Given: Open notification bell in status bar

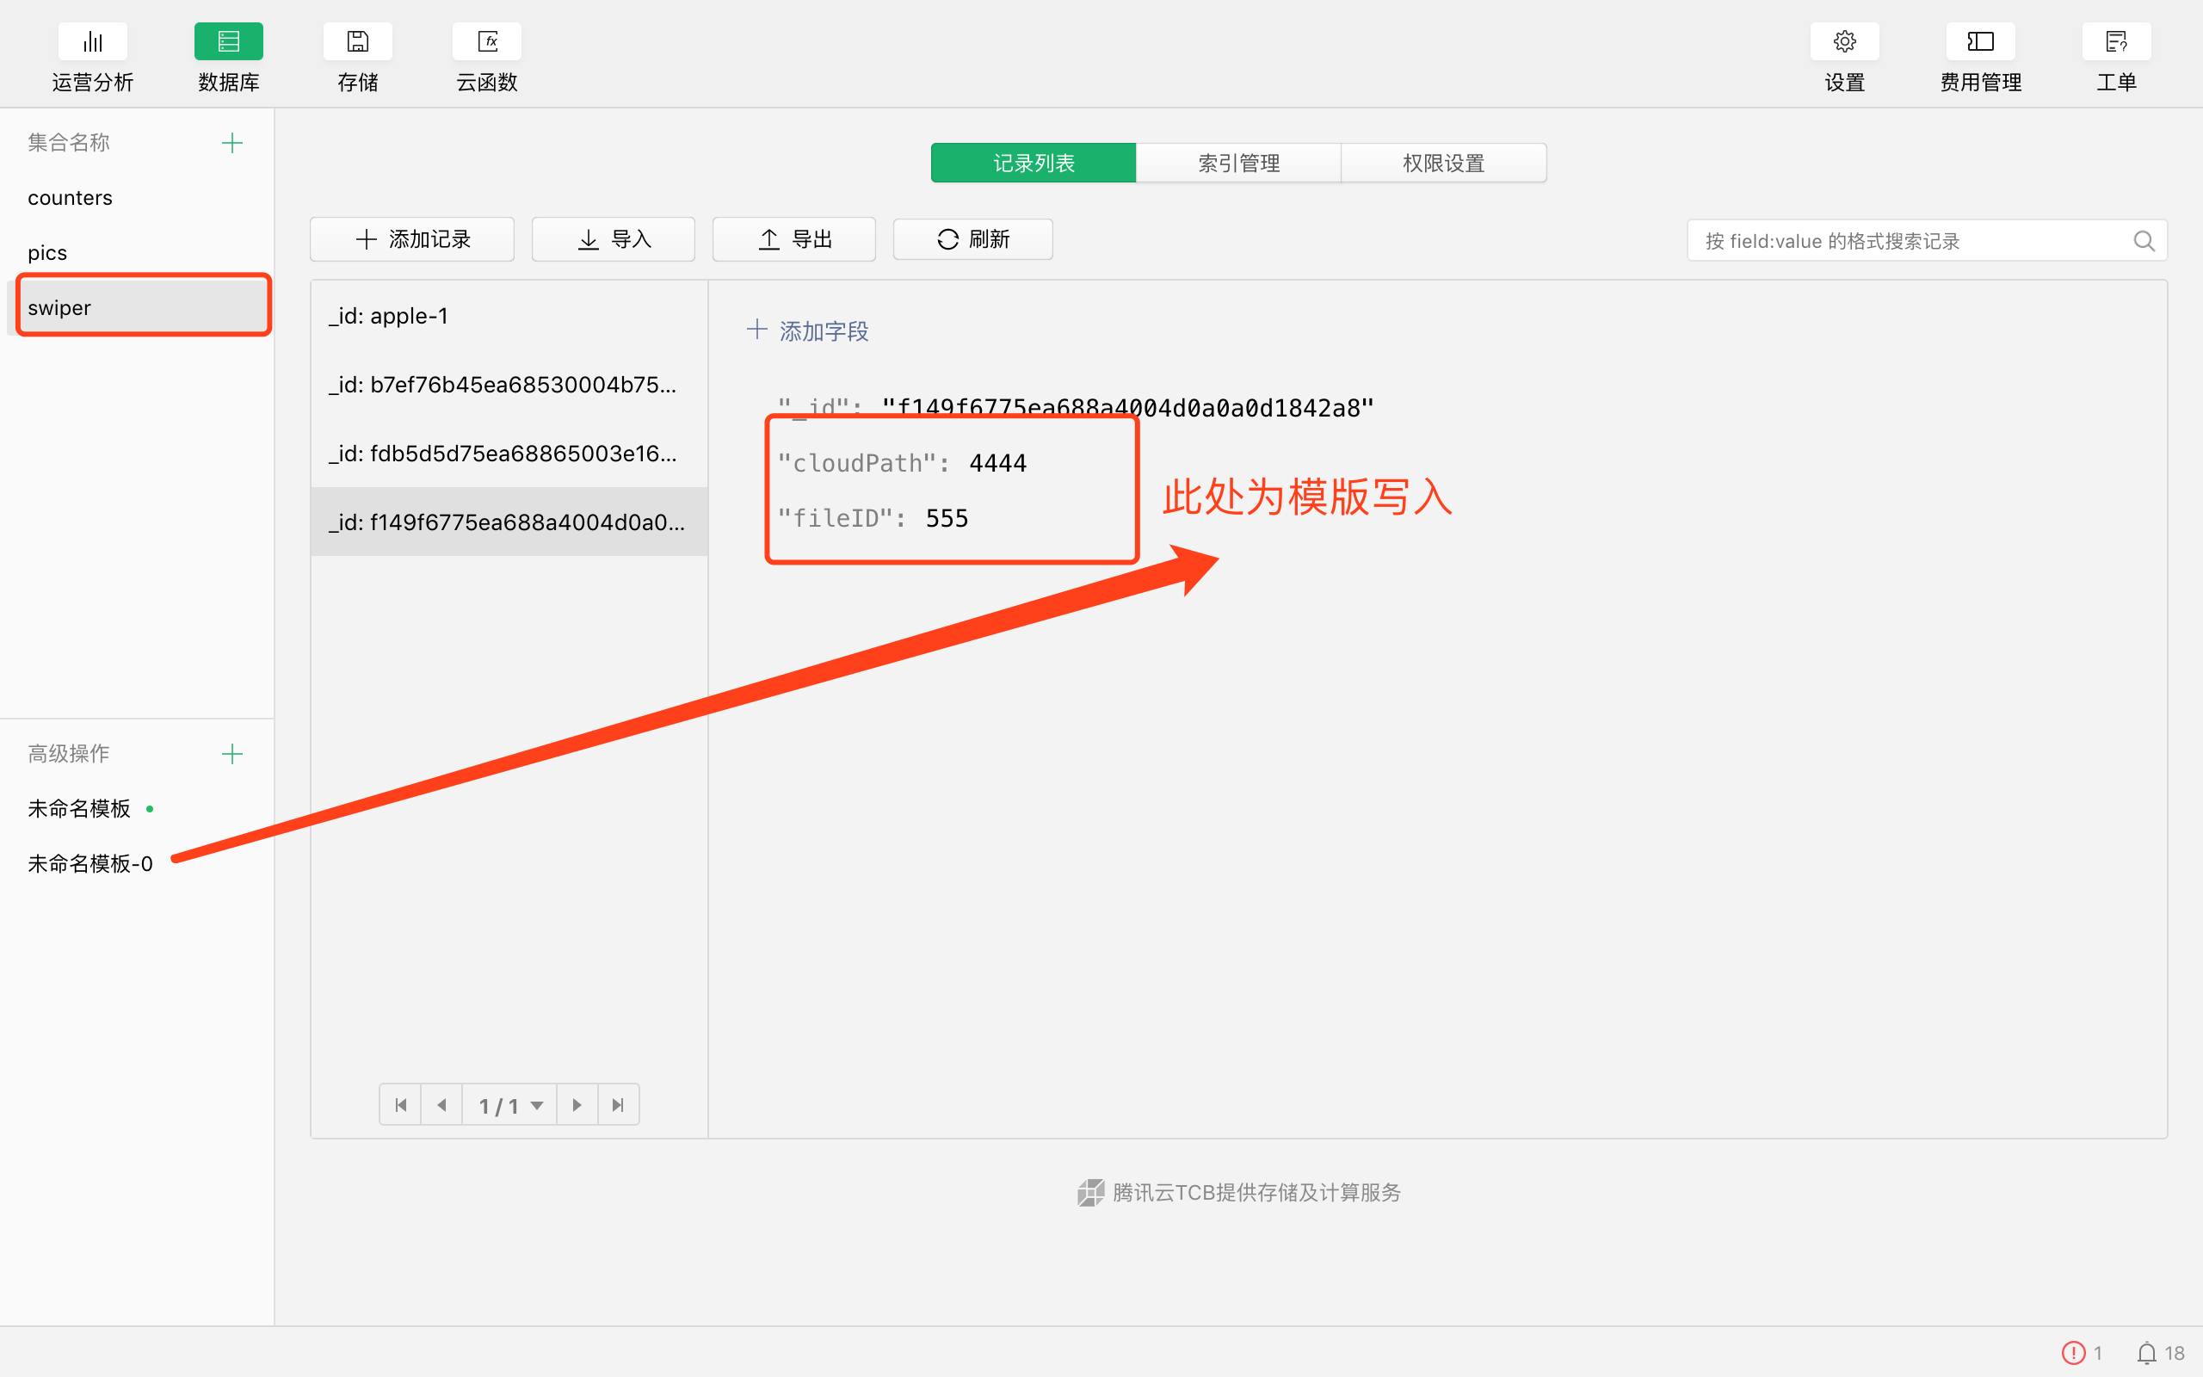Looking at the screenshot, I should [x=2146, y=1353].
